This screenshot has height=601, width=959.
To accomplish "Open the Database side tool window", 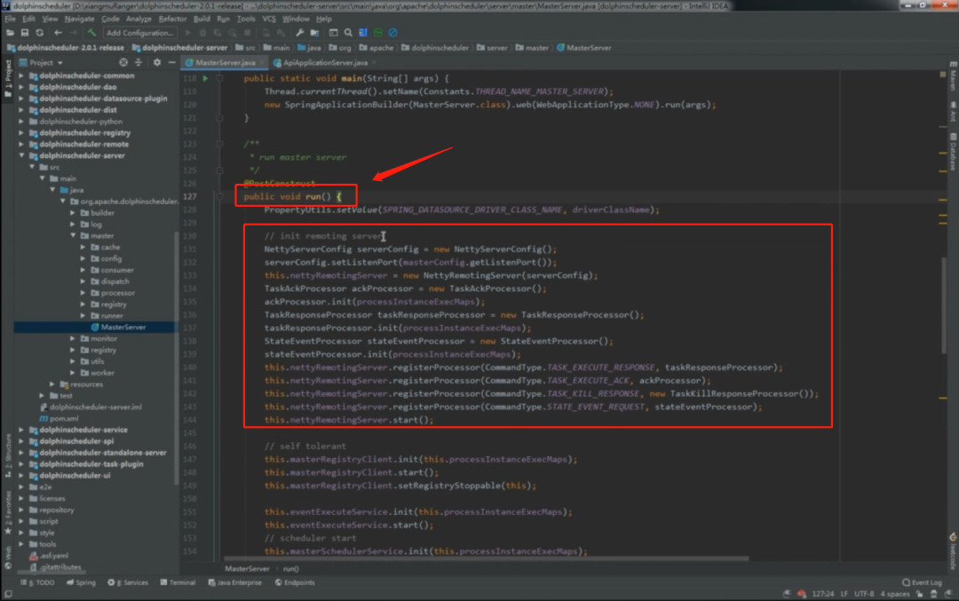I will point(953,153).
